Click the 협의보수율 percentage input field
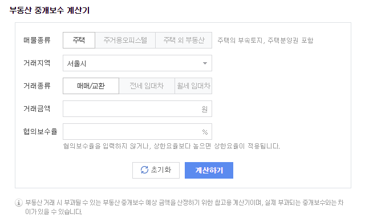 (137, 132)
